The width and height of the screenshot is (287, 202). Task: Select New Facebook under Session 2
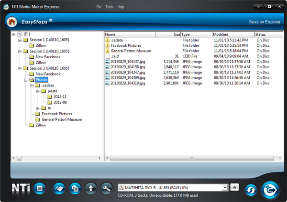point(48,57)
